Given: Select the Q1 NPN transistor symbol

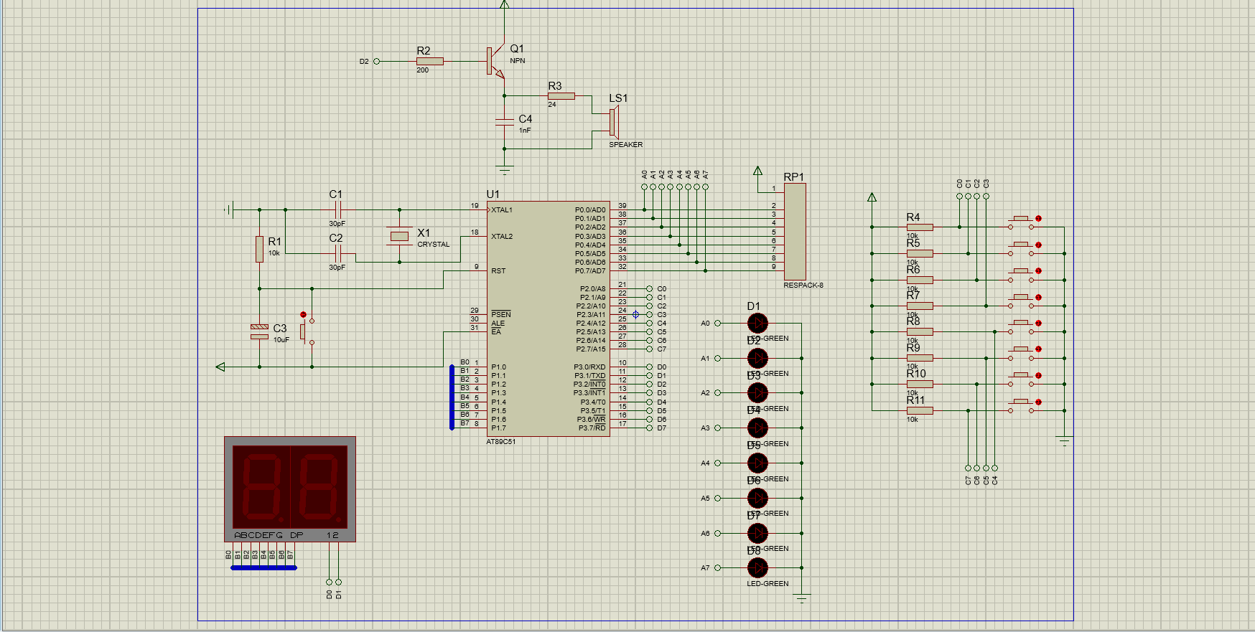Looking at the screenshot, I should pyautogui.click(x=495, y=61).
